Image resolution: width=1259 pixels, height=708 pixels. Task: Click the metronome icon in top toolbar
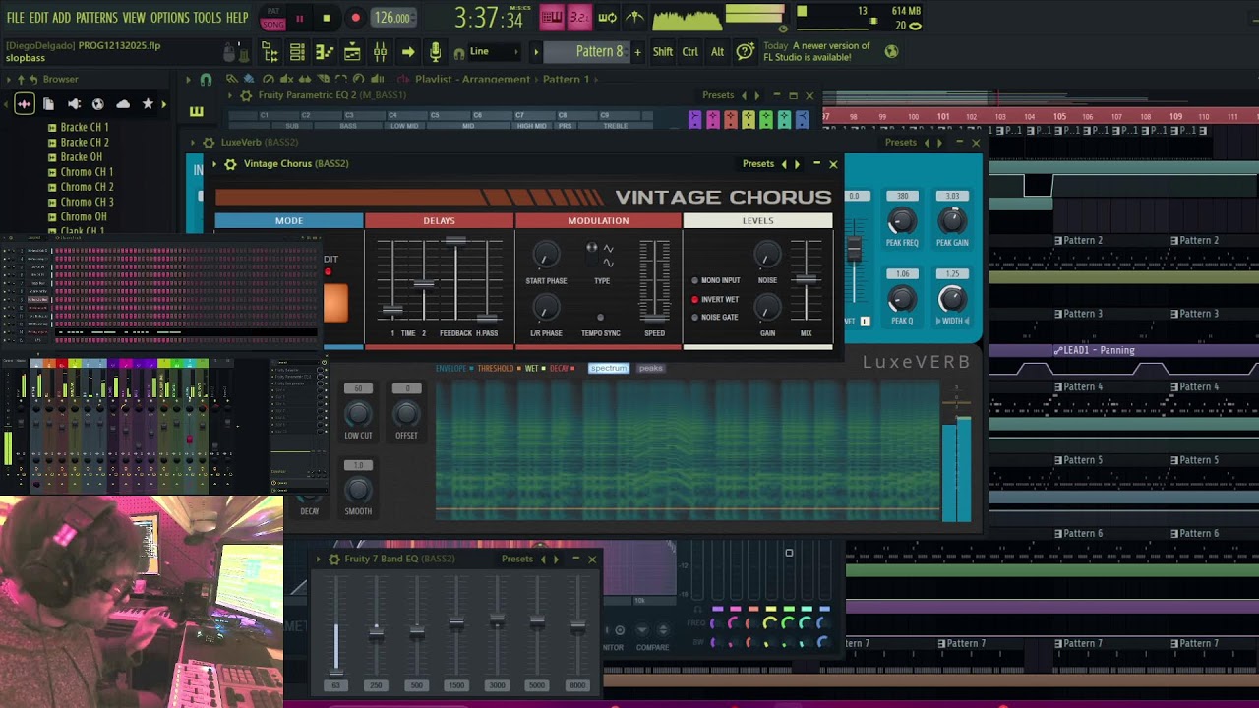(x=635, y=18)
